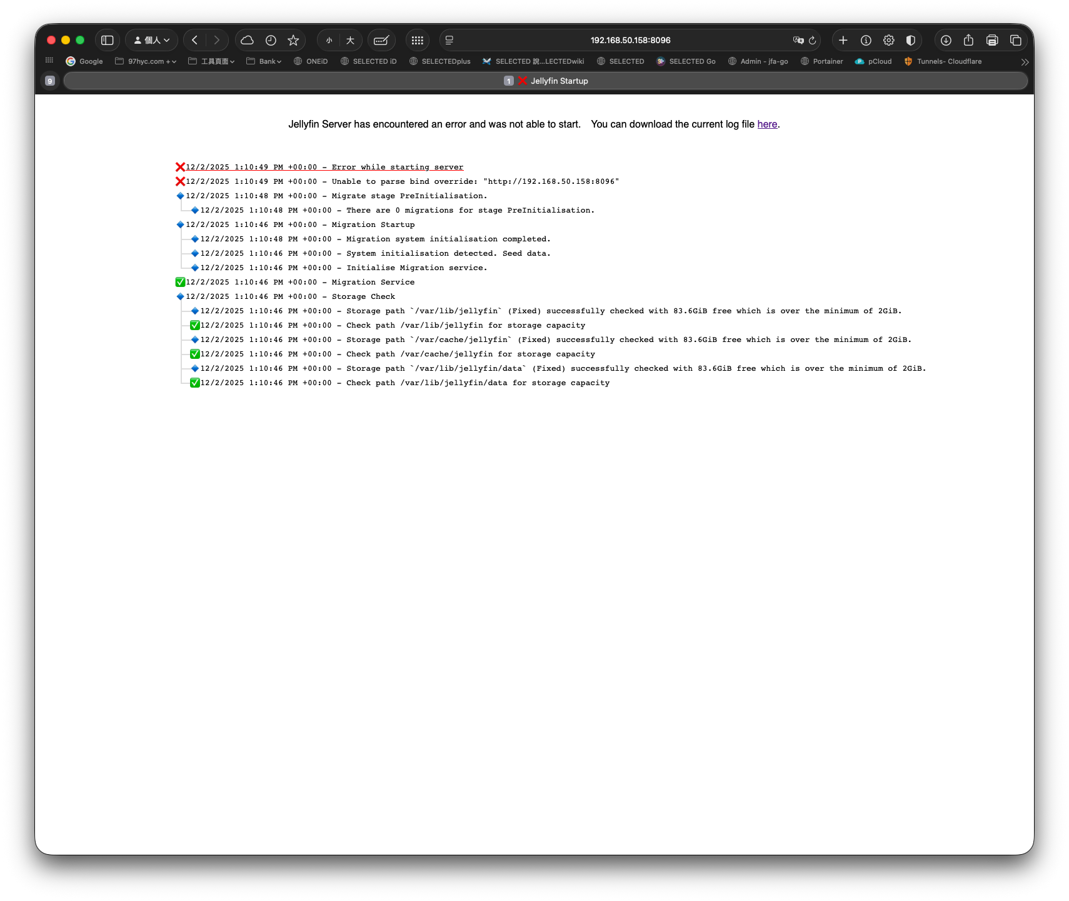Open the 個人 profile dropdown
Image resolution: width=1069 pixels, height=901 pixels.
coord(152,40)
